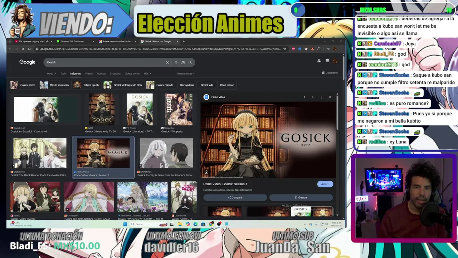The width and height of the screenshot is (458, 258).
Task: Open File Explorer from the taskbar
Action: 180,224
